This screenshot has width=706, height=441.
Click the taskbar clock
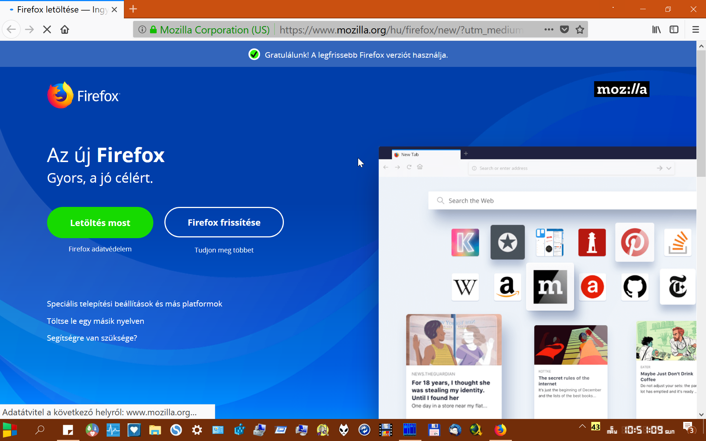click(x=649, y=430)
